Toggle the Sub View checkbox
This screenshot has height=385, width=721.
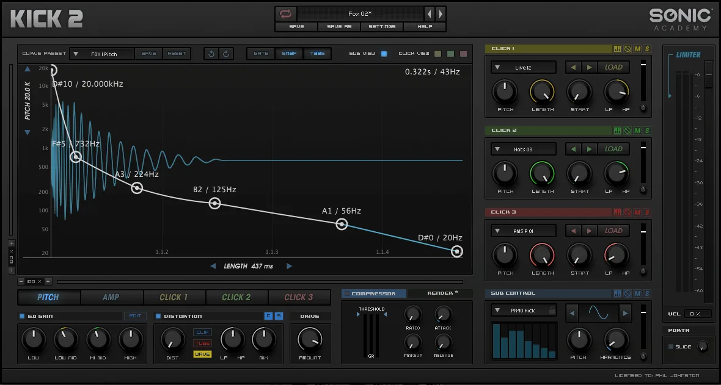tap(384, 54)
